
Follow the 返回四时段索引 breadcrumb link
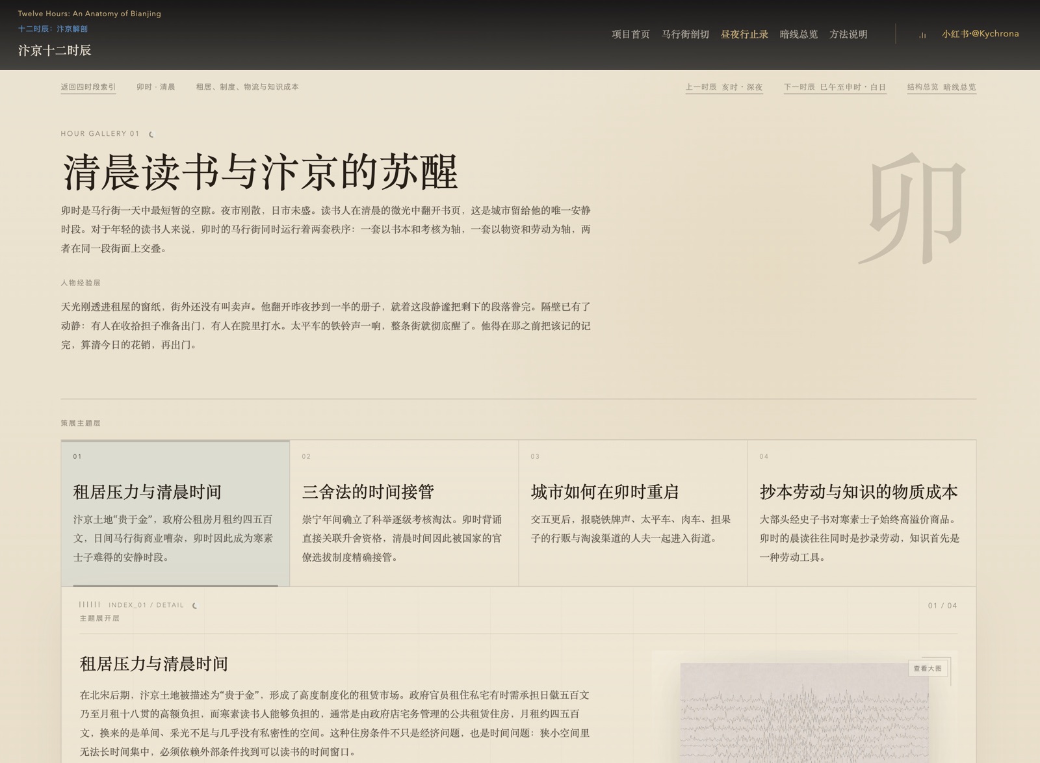tap(88, 87)
